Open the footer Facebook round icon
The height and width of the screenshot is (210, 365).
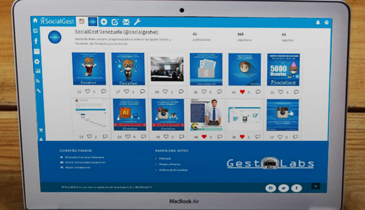point(297,188)
